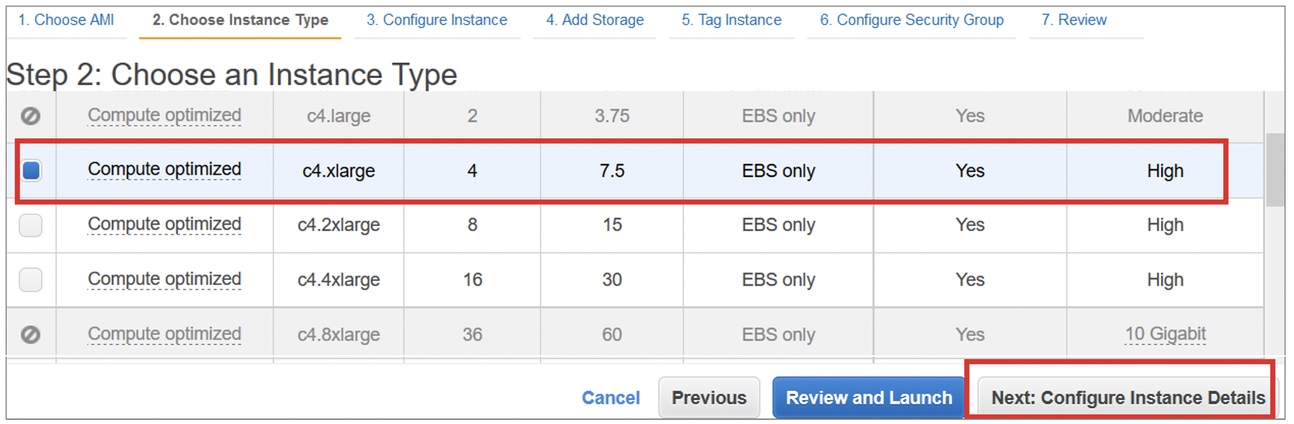Click Compute optimized link in c4.2xlarge row
The height and width of the screenshot is (424, 1294).
click(x=164, y=225)
